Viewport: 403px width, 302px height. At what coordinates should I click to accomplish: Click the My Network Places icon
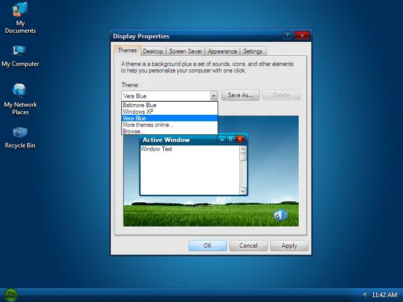[x=20, y=99]
